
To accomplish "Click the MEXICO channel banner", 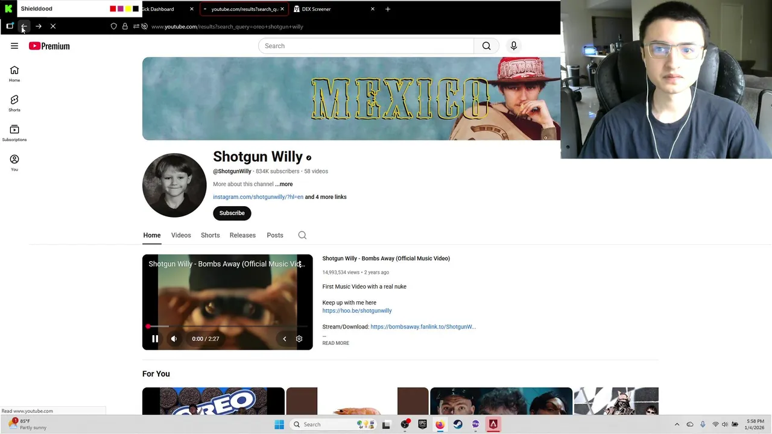I will pos(351,99).
